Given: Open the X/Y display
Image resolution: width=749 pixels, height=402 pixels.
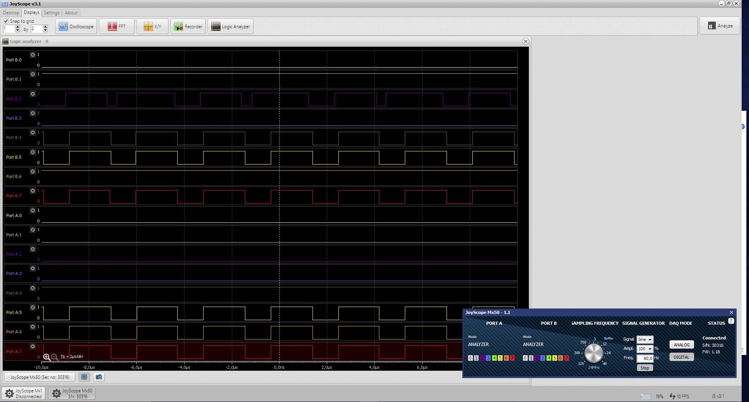Looking at the screenshot, I should (x=152, y=26).
